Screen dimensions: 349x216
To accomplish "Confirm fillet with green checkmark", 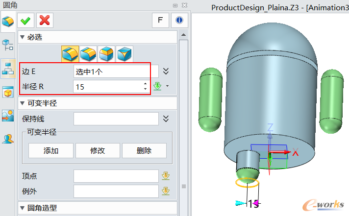I will pos(25,21).
